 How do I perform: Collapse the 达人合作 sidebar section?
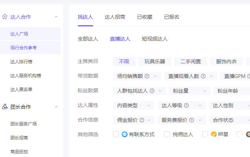click(x=56, y=17)
